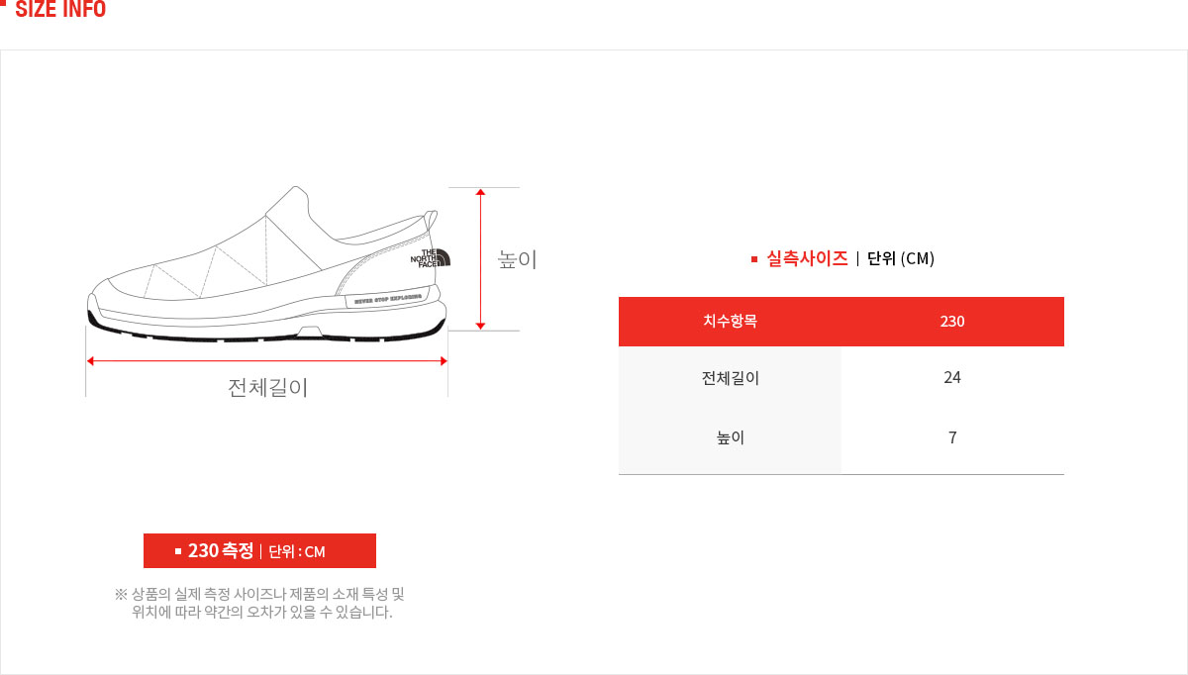Click the vertical red height arrow
This screenshot has width=1188, height=675.
[x=480, y=258]
